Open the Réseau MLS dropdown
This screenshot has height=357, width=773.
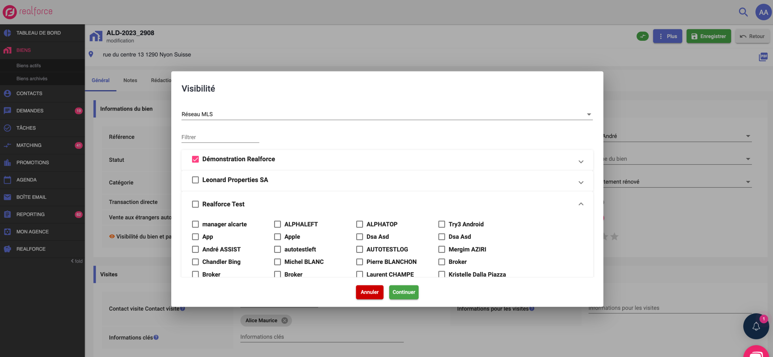tap(387, 114)
